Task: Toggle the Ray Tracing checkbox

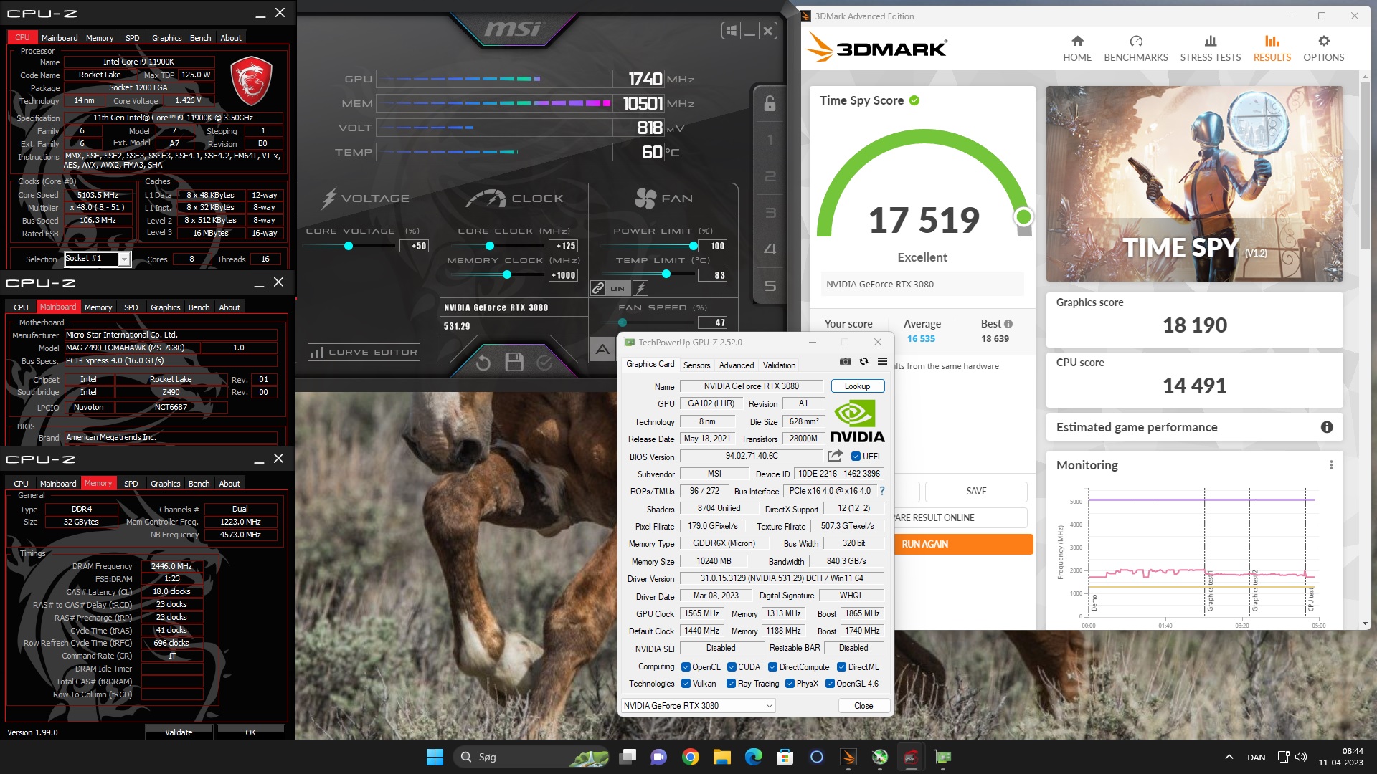Action: pyautogui.click(x=731, y=684)
